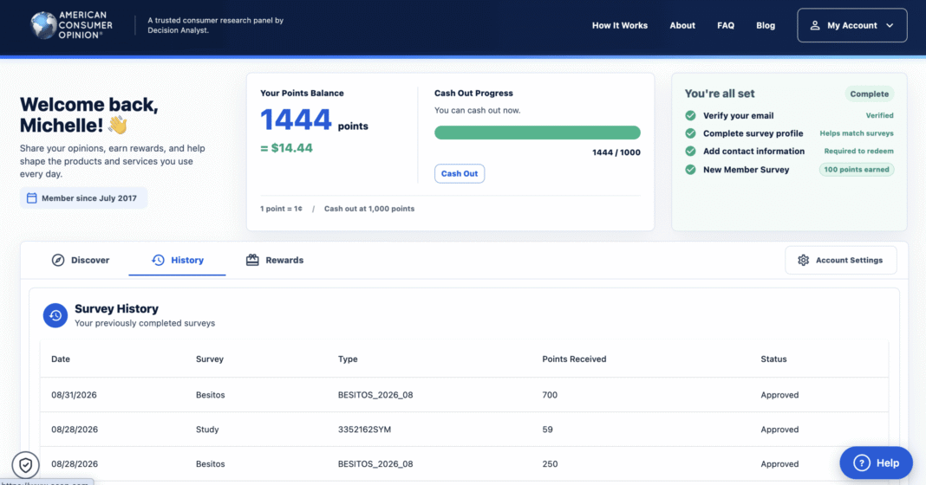This screenshot has height=485, width=926.
Task: Click the Helps match surveys label
Action: [x=857, y=133]
